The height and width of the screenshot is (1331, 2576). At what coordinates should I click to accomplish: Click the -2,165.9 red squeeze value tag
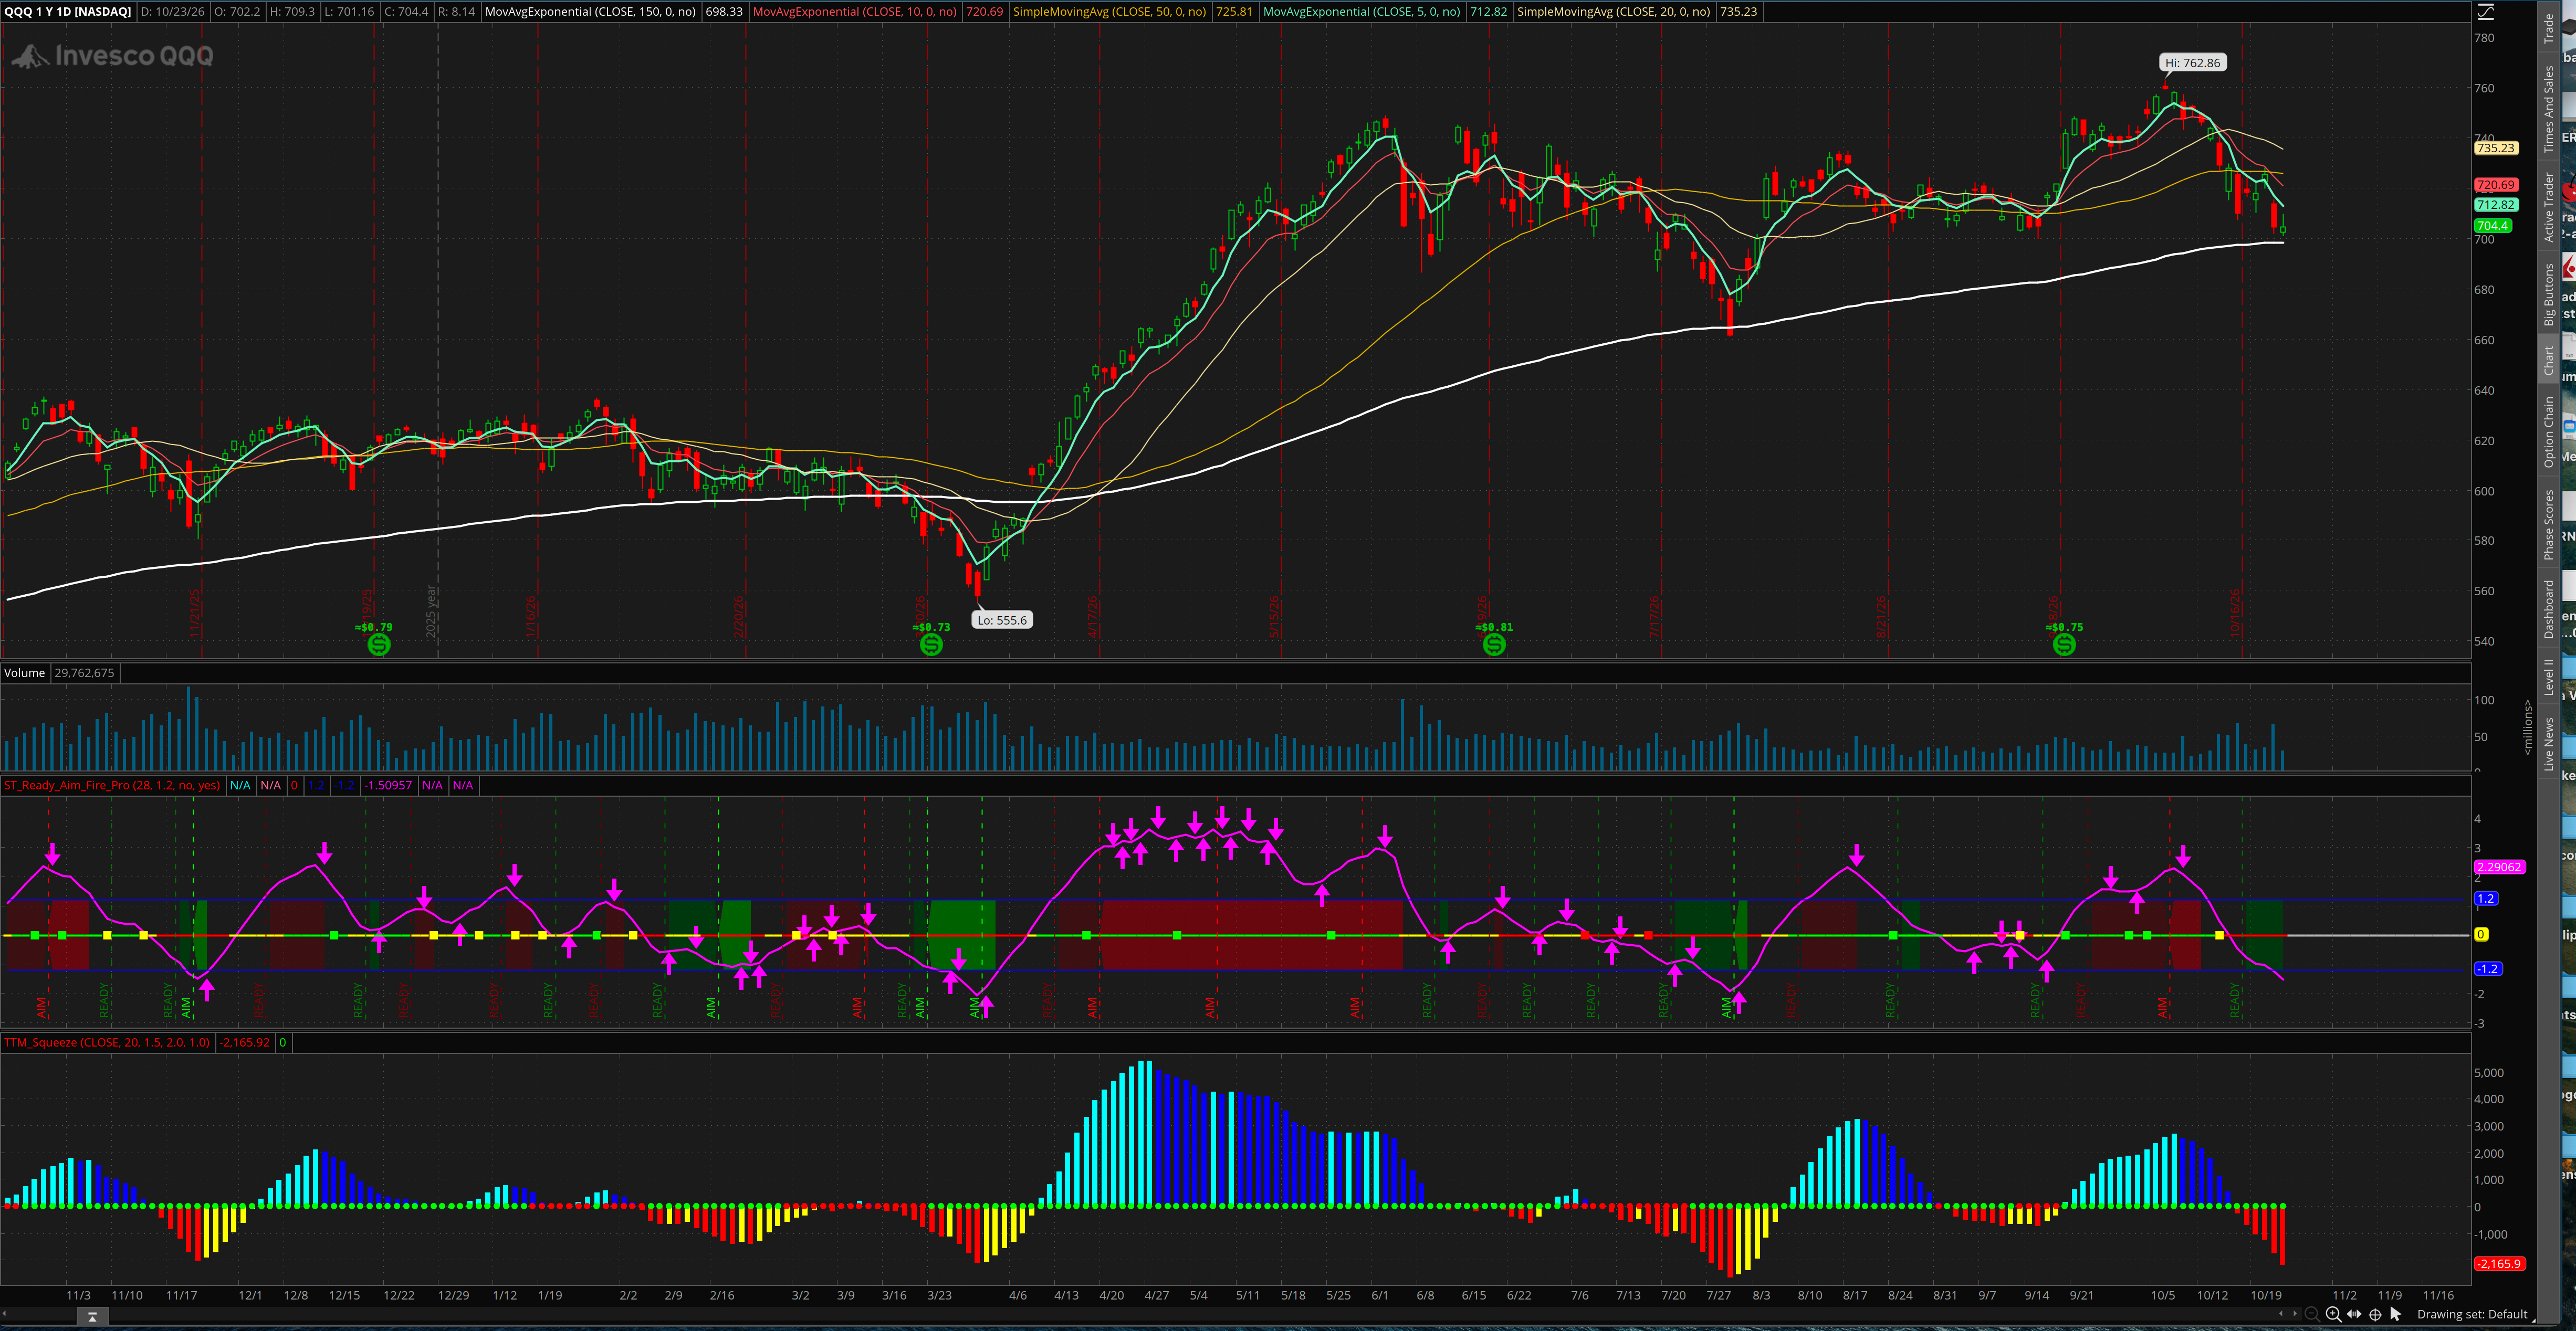coord(2499,1263)
